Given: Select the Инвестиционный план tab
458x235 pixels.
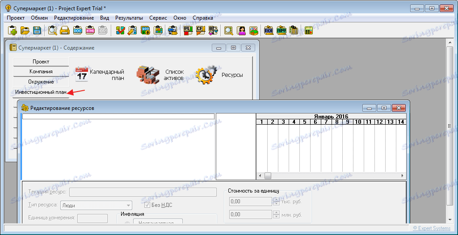Looking at the screenshot, I should pos(41,92).
